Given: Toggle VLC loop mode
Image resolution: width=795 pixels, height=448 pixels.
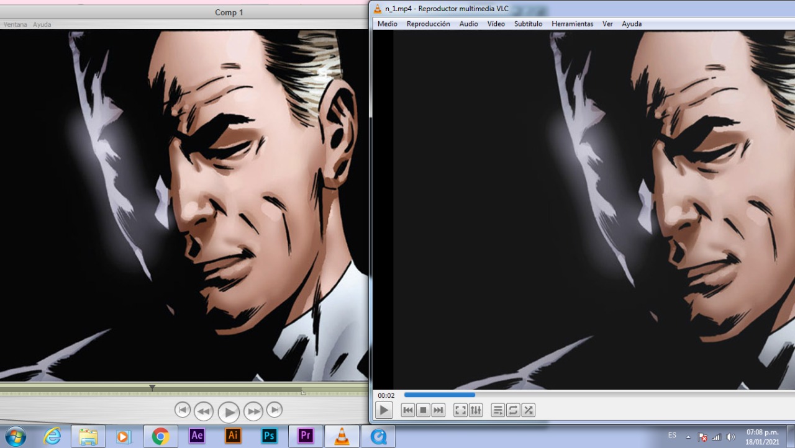Looking at the screenshot, I should click(x=513, y=410).
